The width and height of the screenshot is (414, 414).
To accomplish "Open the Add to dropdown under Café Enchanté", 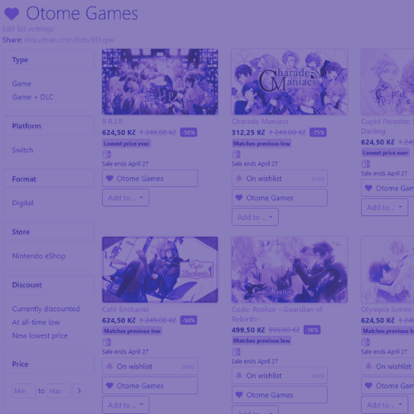I will point(126,405).
